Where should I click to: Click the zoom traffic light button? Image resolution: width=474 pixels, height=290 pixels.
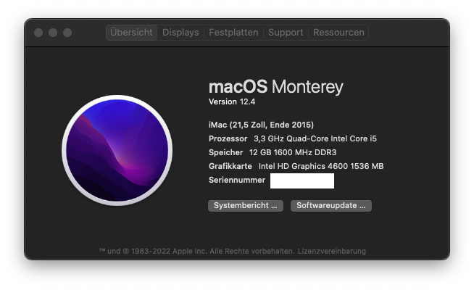(67, 33)
